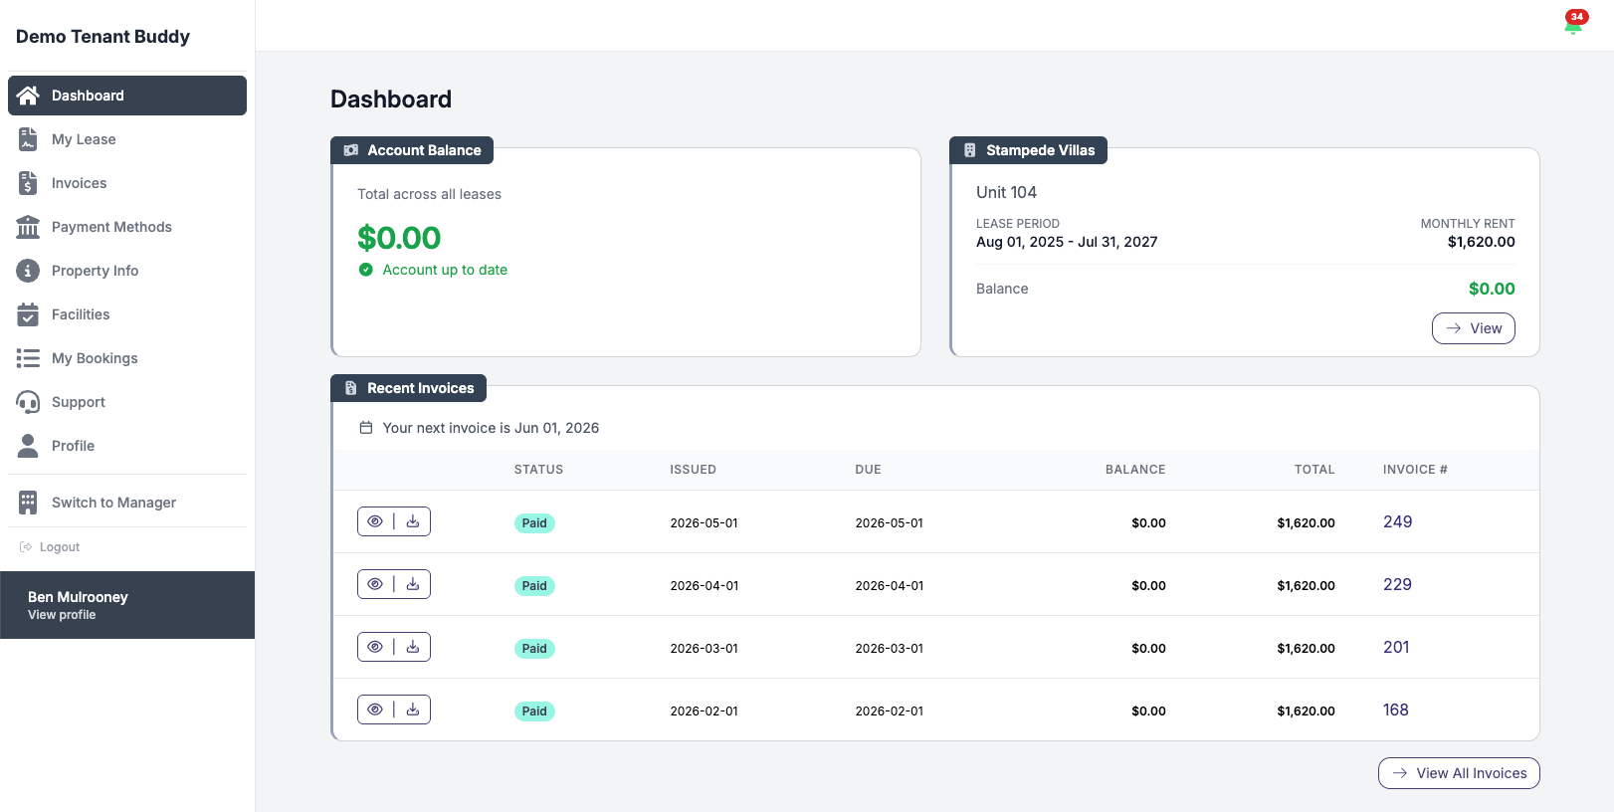This screenshot has height=812, width=1614.
Task: Open the notification bell with 34 alerts
Action: click(x=1573, y=23)
